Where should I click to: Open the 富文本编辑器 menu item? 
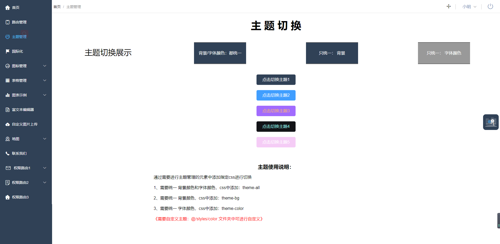[26, 110]
